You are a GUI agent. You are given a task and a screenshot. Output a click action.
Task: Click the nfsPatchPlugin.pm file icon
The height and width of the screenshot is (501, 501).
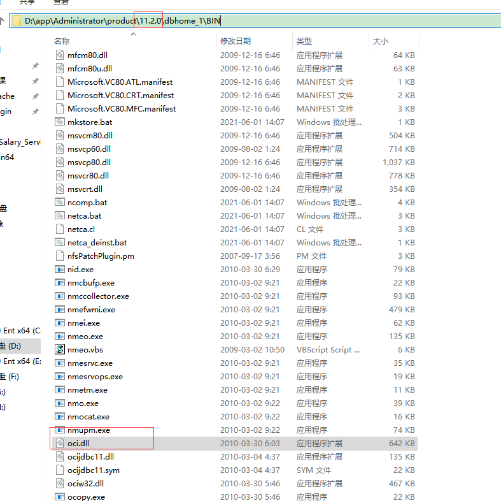[x=60, y=256]
